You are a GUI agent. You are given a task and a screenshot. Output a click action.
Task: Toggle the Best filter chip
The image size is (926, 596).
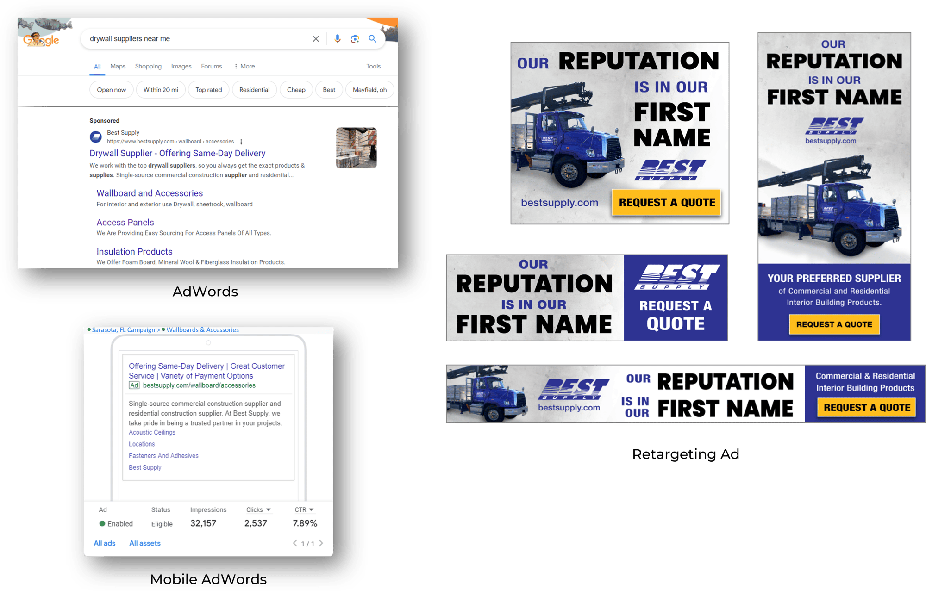(329, 89)
